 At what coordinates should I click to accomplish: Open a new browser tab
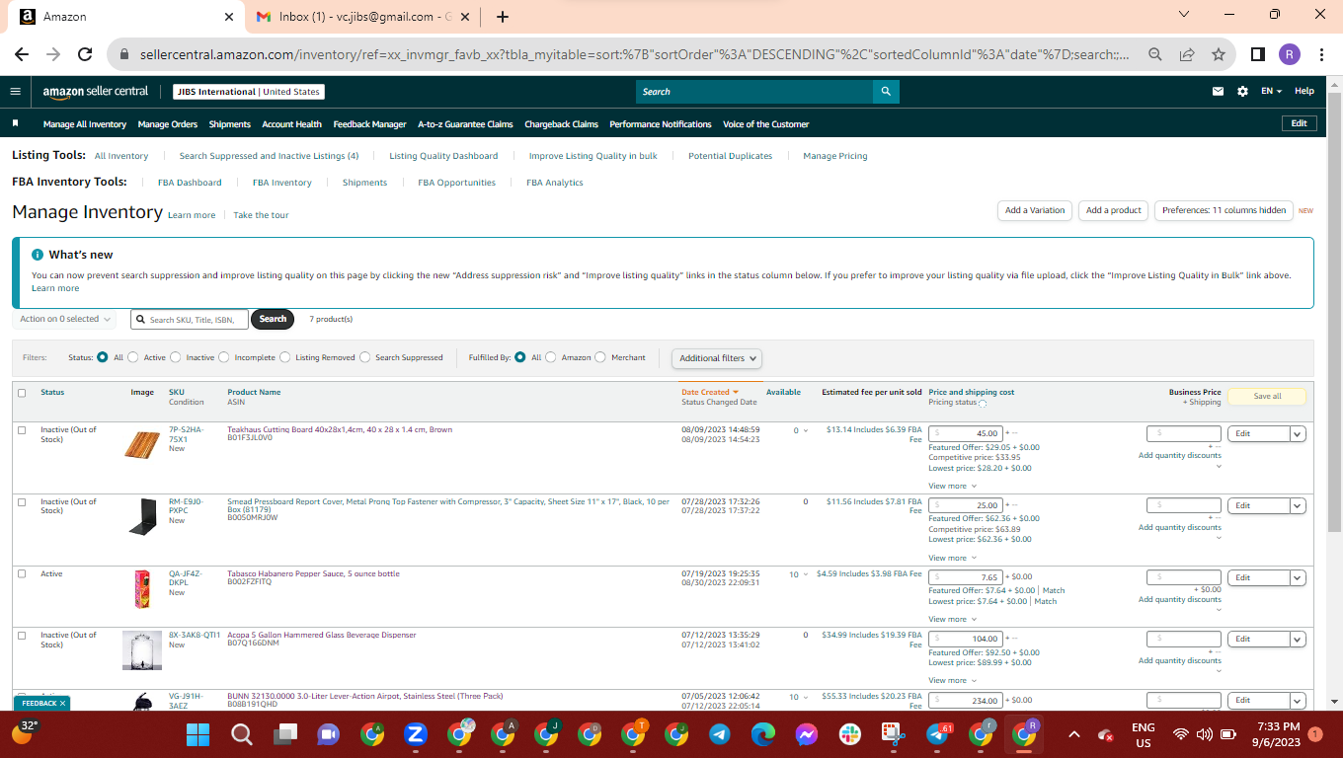tap(503, 17)
